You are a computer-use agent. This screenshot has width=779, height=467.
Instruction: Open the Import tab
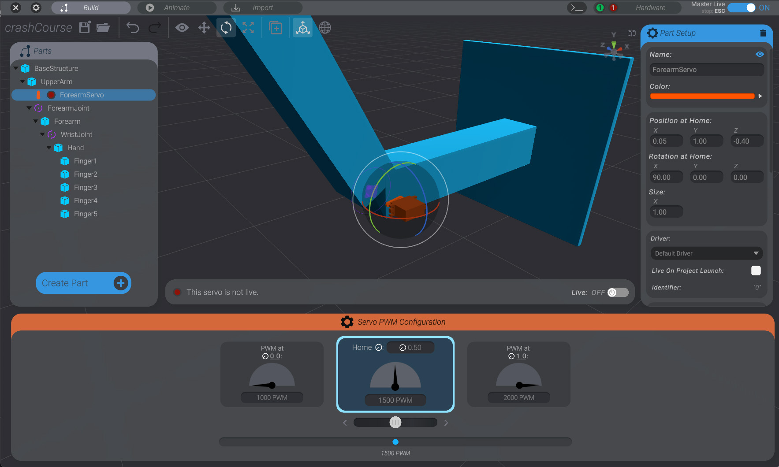pos(263,7)
